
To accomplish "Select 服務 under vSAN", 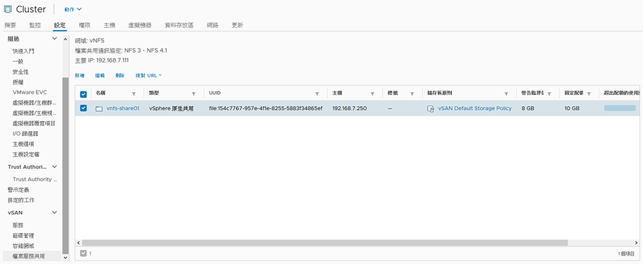I will [x=18, y=225].
